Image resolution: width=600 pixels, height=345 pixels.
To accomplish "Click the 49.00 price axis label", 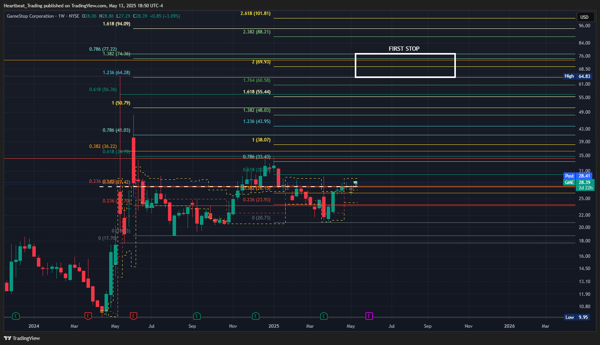I will pos(584,112).
